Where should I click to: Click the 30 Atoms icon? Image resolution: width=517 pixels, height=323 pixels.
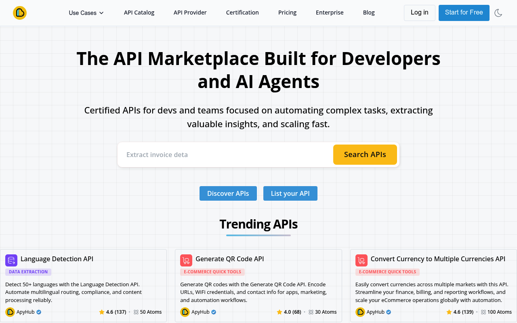tap(311, 312)
